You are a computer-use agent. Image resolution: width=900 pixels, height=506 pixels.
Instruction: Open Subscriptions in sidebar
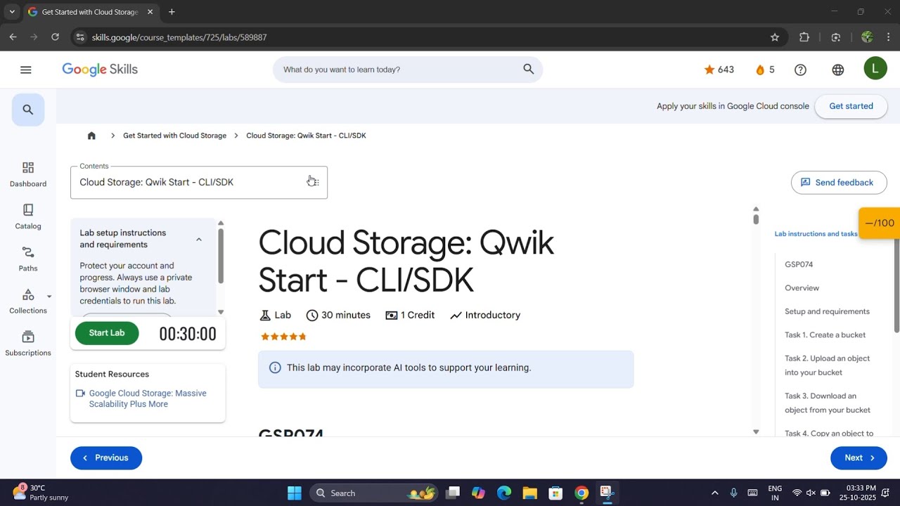point(28,344)
